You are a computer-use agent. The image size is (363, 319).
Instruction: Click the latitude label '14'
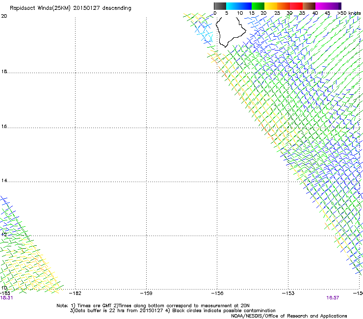(x=4, y=180)
